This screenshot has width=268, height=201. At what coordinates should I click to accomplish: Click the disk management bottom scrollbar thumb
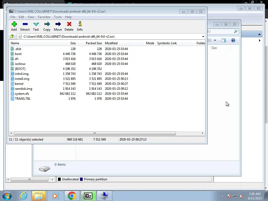click(x=30, y=180)
